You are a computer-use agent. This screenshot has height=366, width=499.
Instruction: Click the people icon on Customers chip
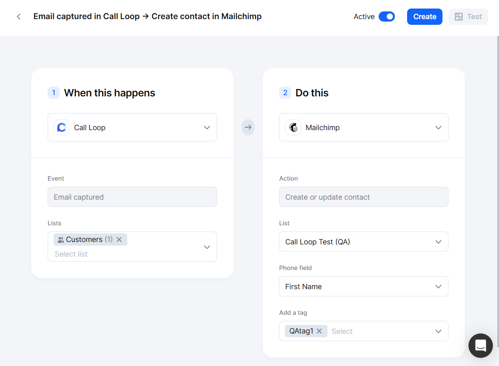pyautogui.click(x=61, y=240)
